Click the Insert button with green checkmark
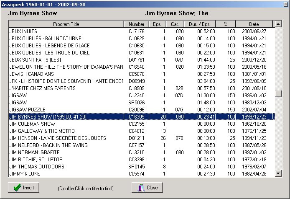 click(23, 187)
